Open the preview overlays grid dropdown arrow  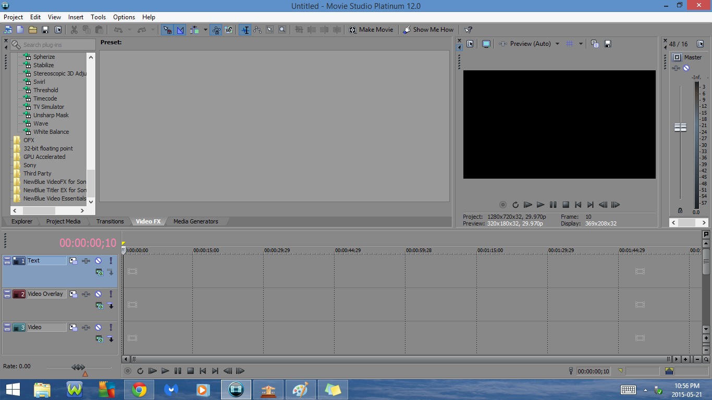tap(581, 44)
